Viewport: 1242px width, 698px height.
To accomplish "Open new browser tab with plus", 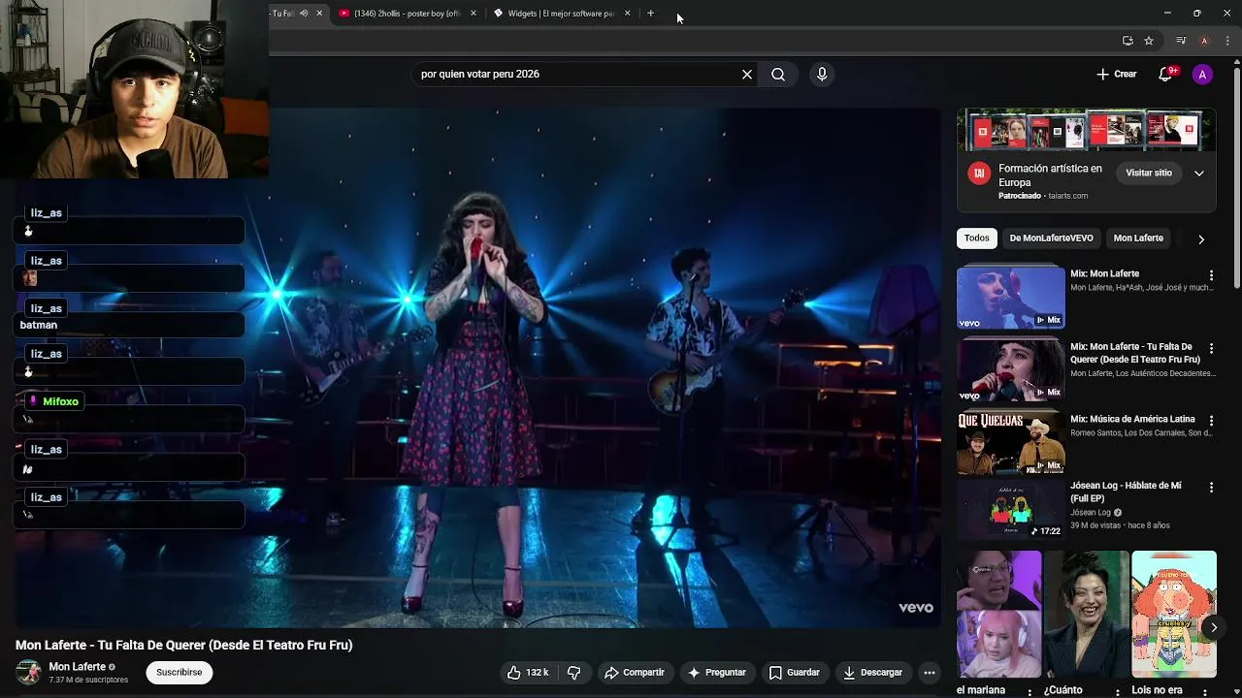I will (650, 14).
